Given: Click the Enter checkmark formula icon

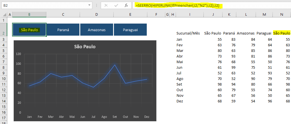Looking at the screenshot, I should point(116,5).
